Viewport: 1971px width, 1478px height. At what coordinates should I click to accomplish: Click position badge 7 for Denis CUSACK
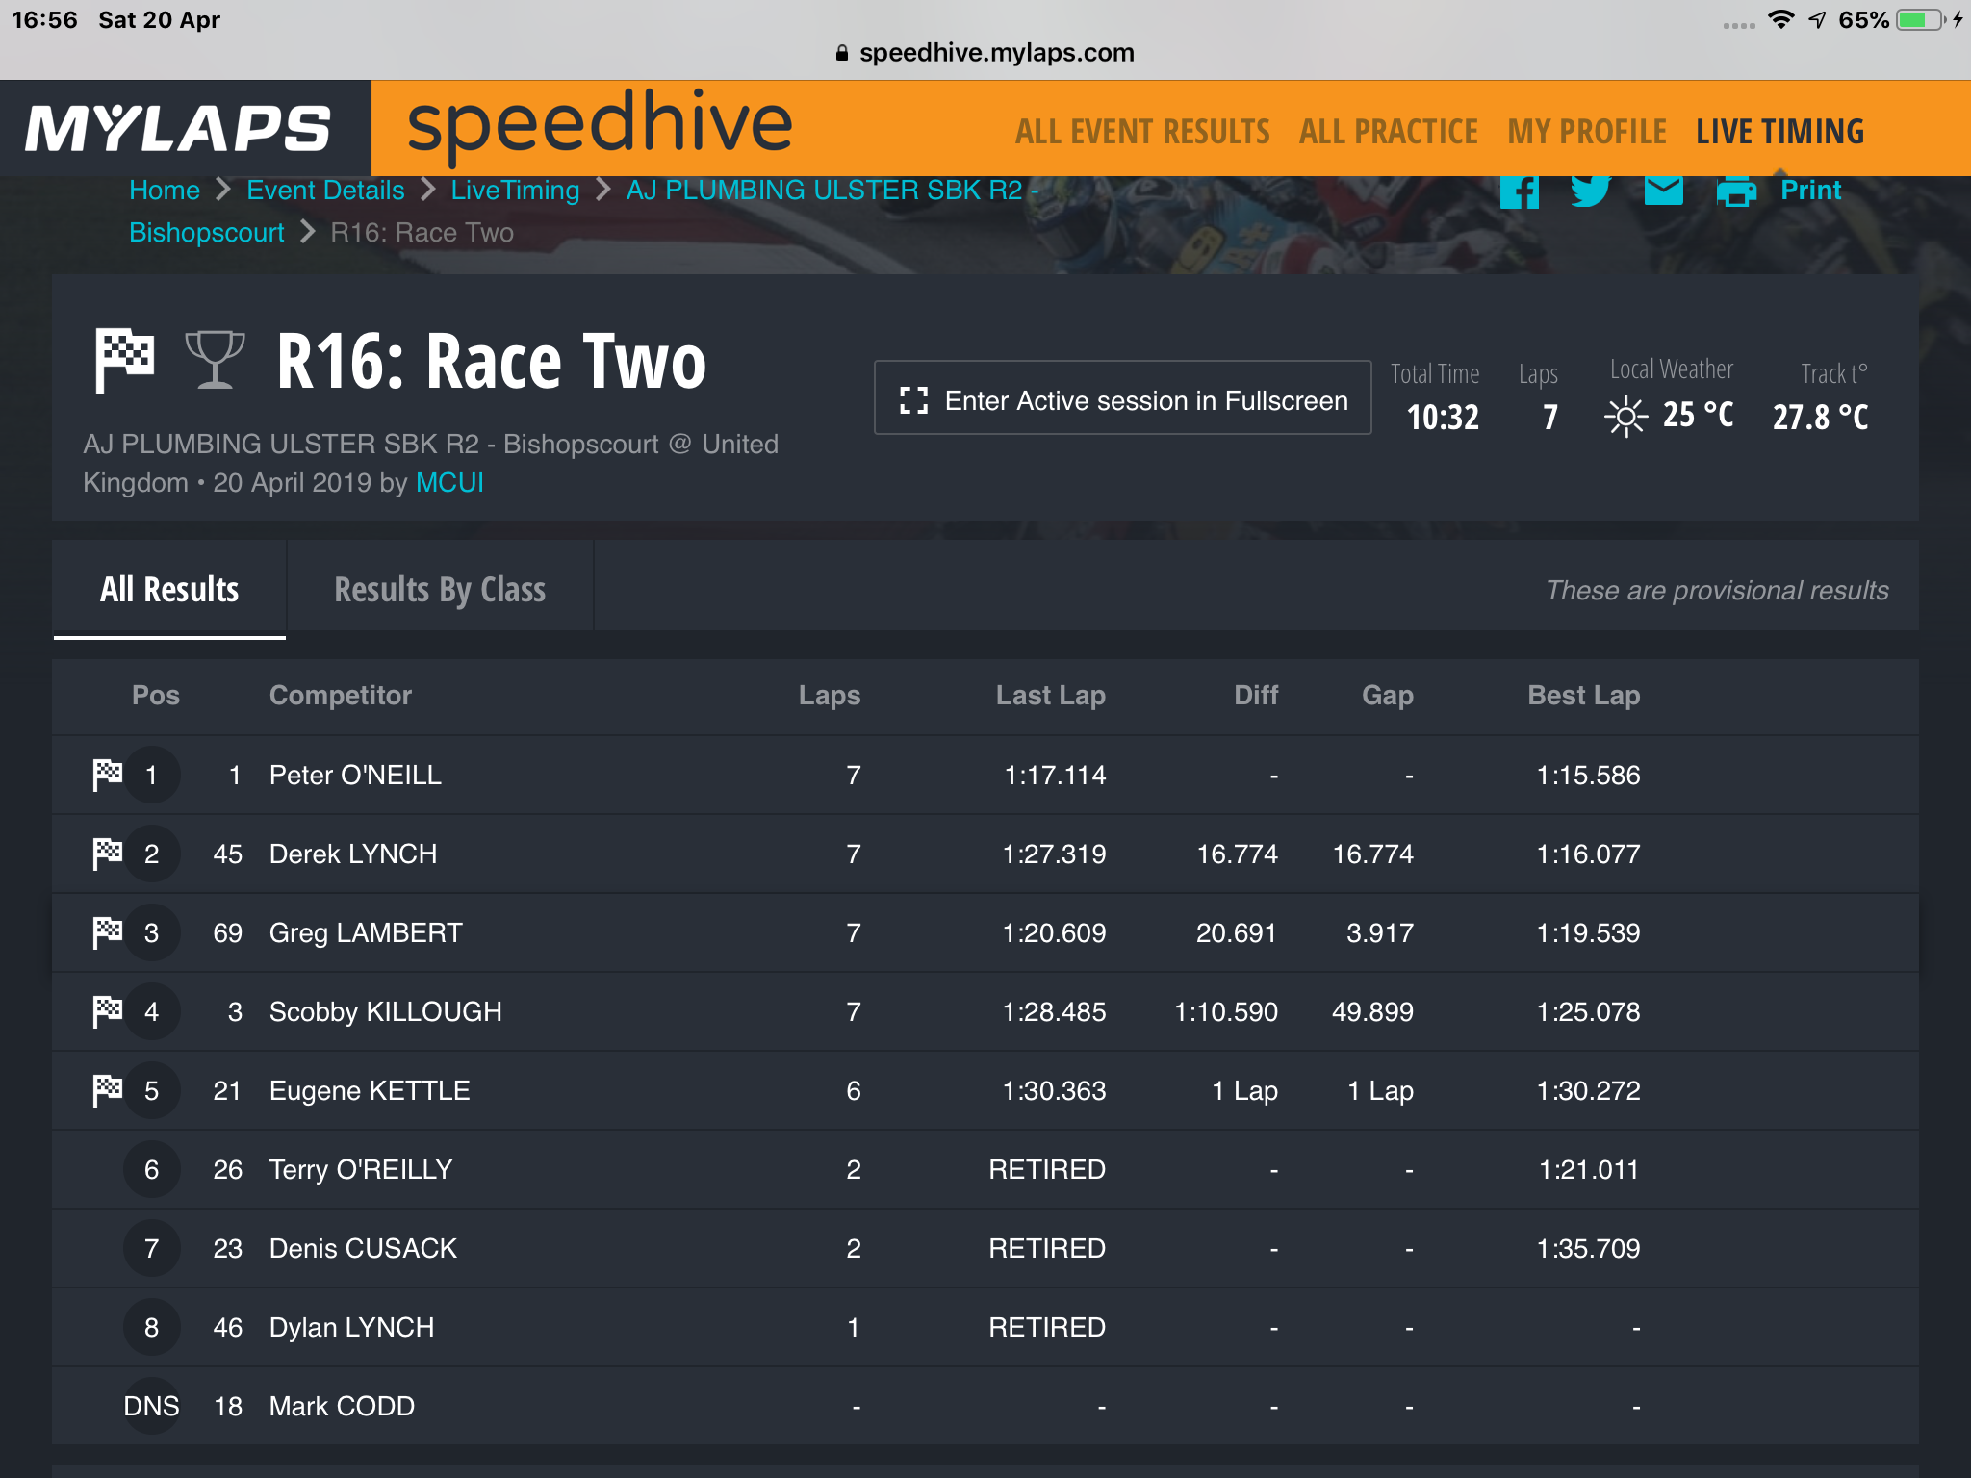click(x=152, y=1248)
